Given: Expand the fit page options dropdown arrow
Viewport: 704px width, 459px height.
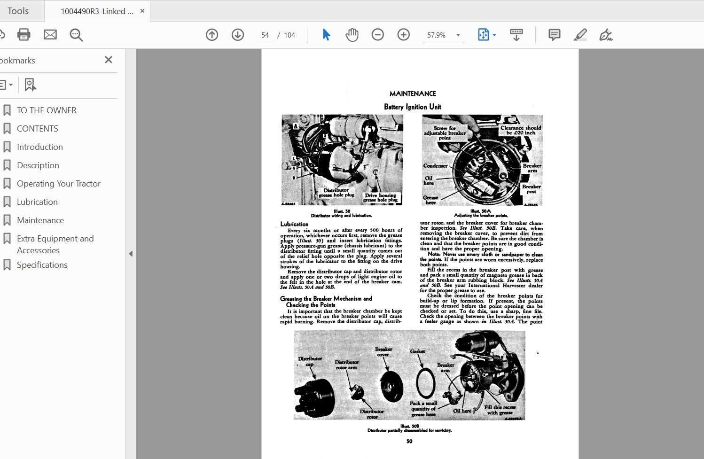Looking at the screenshot, I should pos(494,35).
